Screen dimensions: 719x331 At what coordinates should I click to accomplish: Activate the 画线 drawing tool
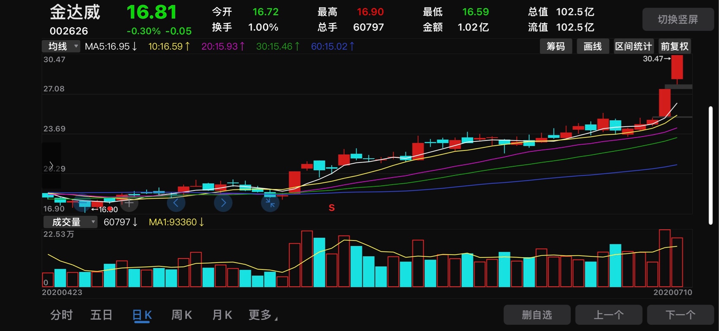click(592, 47)
